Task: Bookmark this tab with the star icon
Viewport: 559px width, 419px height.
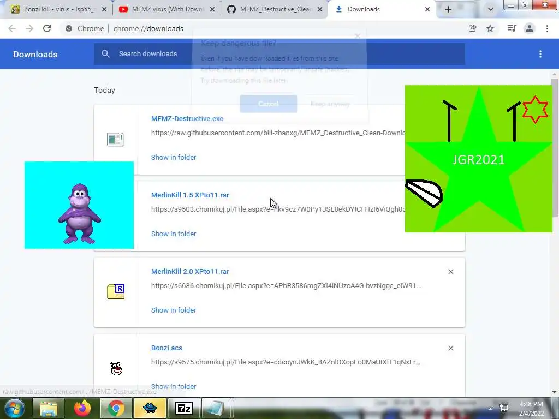Action: click(x=490, y=28)
